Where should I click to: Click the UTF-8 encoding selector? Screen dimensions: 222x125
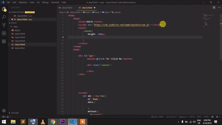[192, 117]
